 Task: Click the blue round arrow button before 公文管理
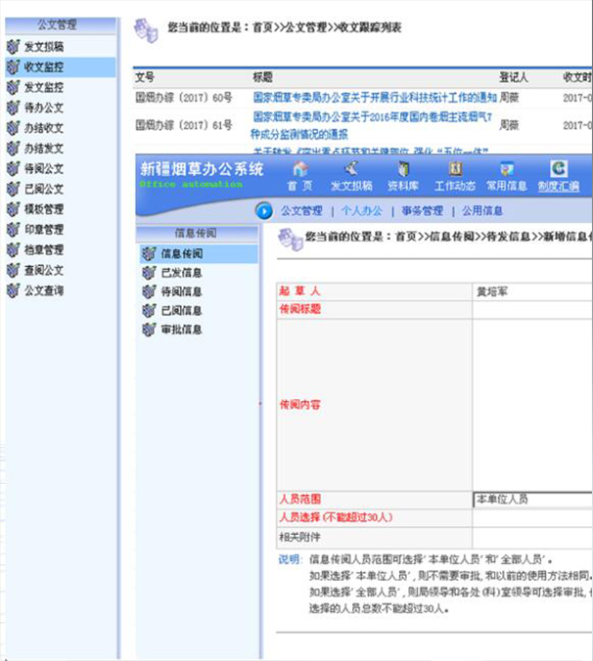coord(264,211)
